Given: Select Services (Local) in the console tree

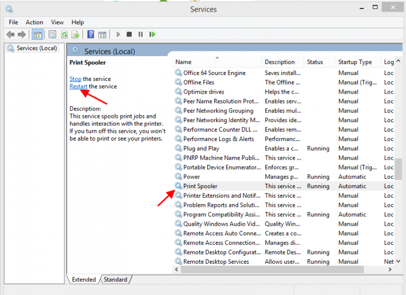Looking at the screenshot, I should (x=32, y=48).
